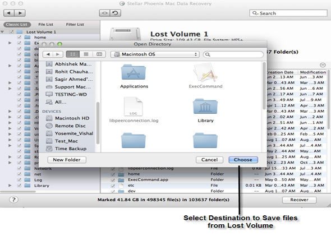Click the Open Directory dialog search field
The width and height of the screenshot is (331, 236).
[233, 54]
